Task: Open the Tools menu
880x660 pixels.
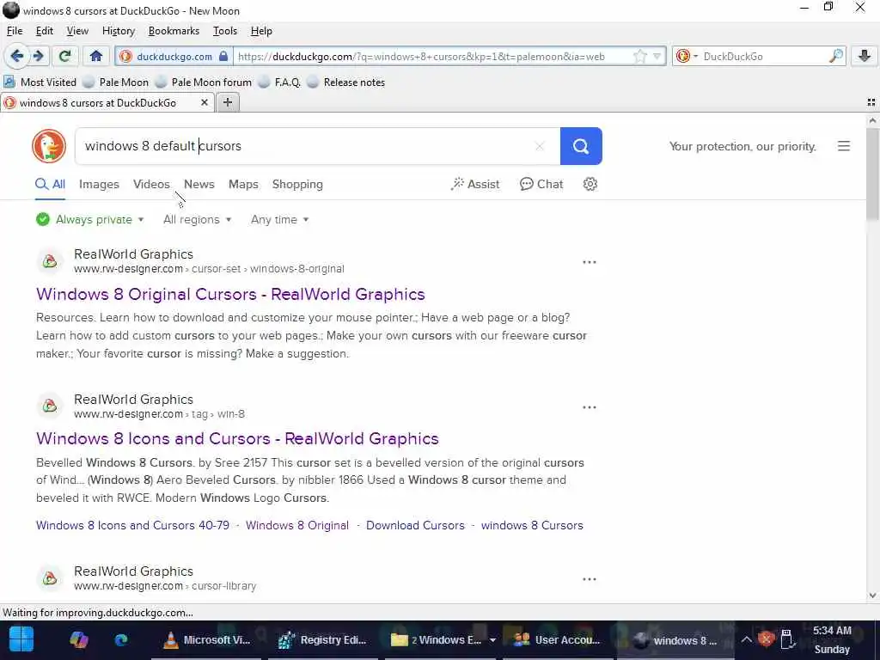Action: click(x=225, y=31)
